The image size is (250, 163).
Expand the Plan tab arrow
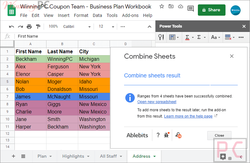pos(51,156)
